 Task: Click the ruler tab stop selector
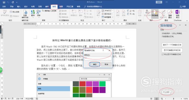click(x=2, y=24)
